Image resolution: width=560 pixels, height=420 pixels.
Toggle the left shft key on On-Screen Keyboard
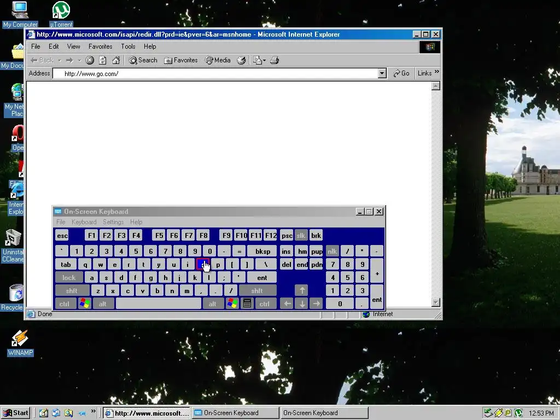72,290
